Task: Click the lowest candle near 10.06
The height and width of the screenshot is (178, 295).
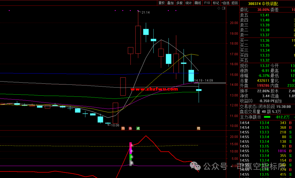Action: tap(108, 123)
